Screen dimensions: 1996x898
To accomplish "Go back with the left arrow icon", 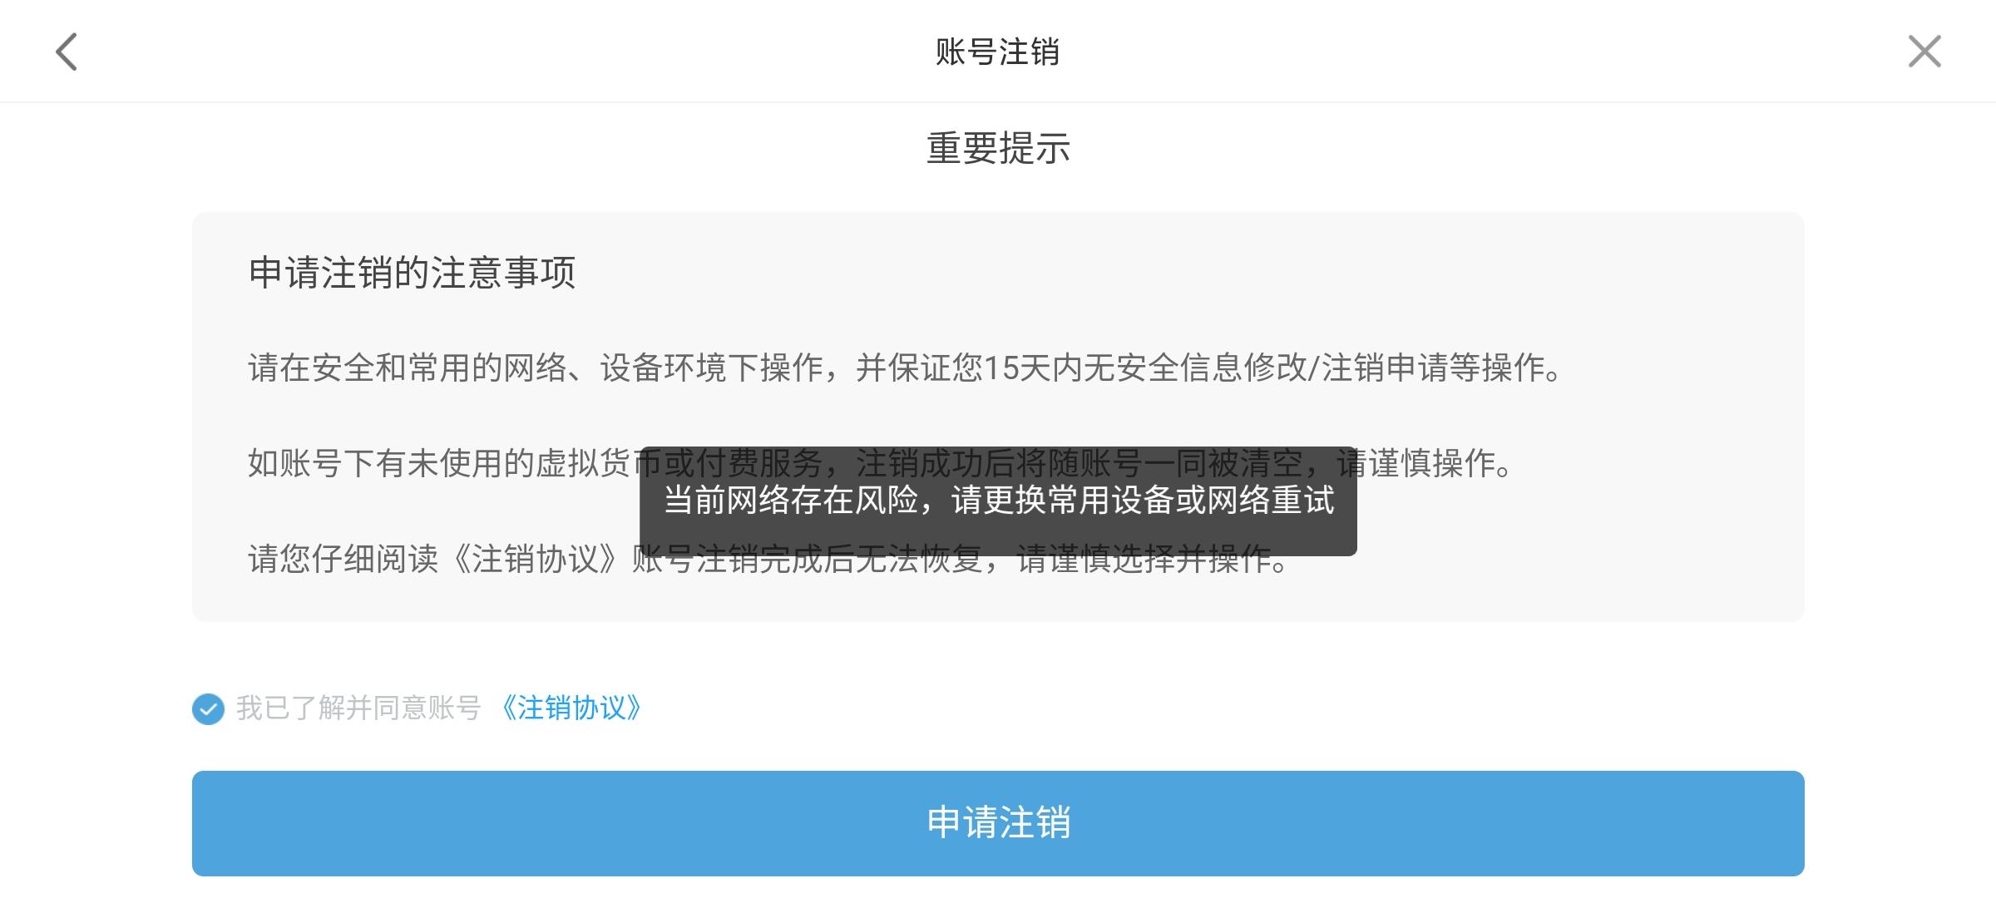I will [67, 52].
